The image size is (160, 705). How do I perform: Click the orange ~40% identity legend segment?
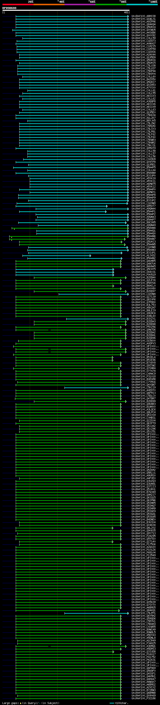coord(49,5)
